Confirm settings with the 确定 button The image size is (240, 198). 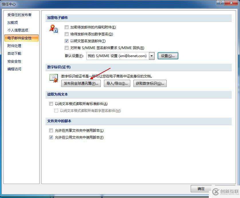(x=200, y=189)
